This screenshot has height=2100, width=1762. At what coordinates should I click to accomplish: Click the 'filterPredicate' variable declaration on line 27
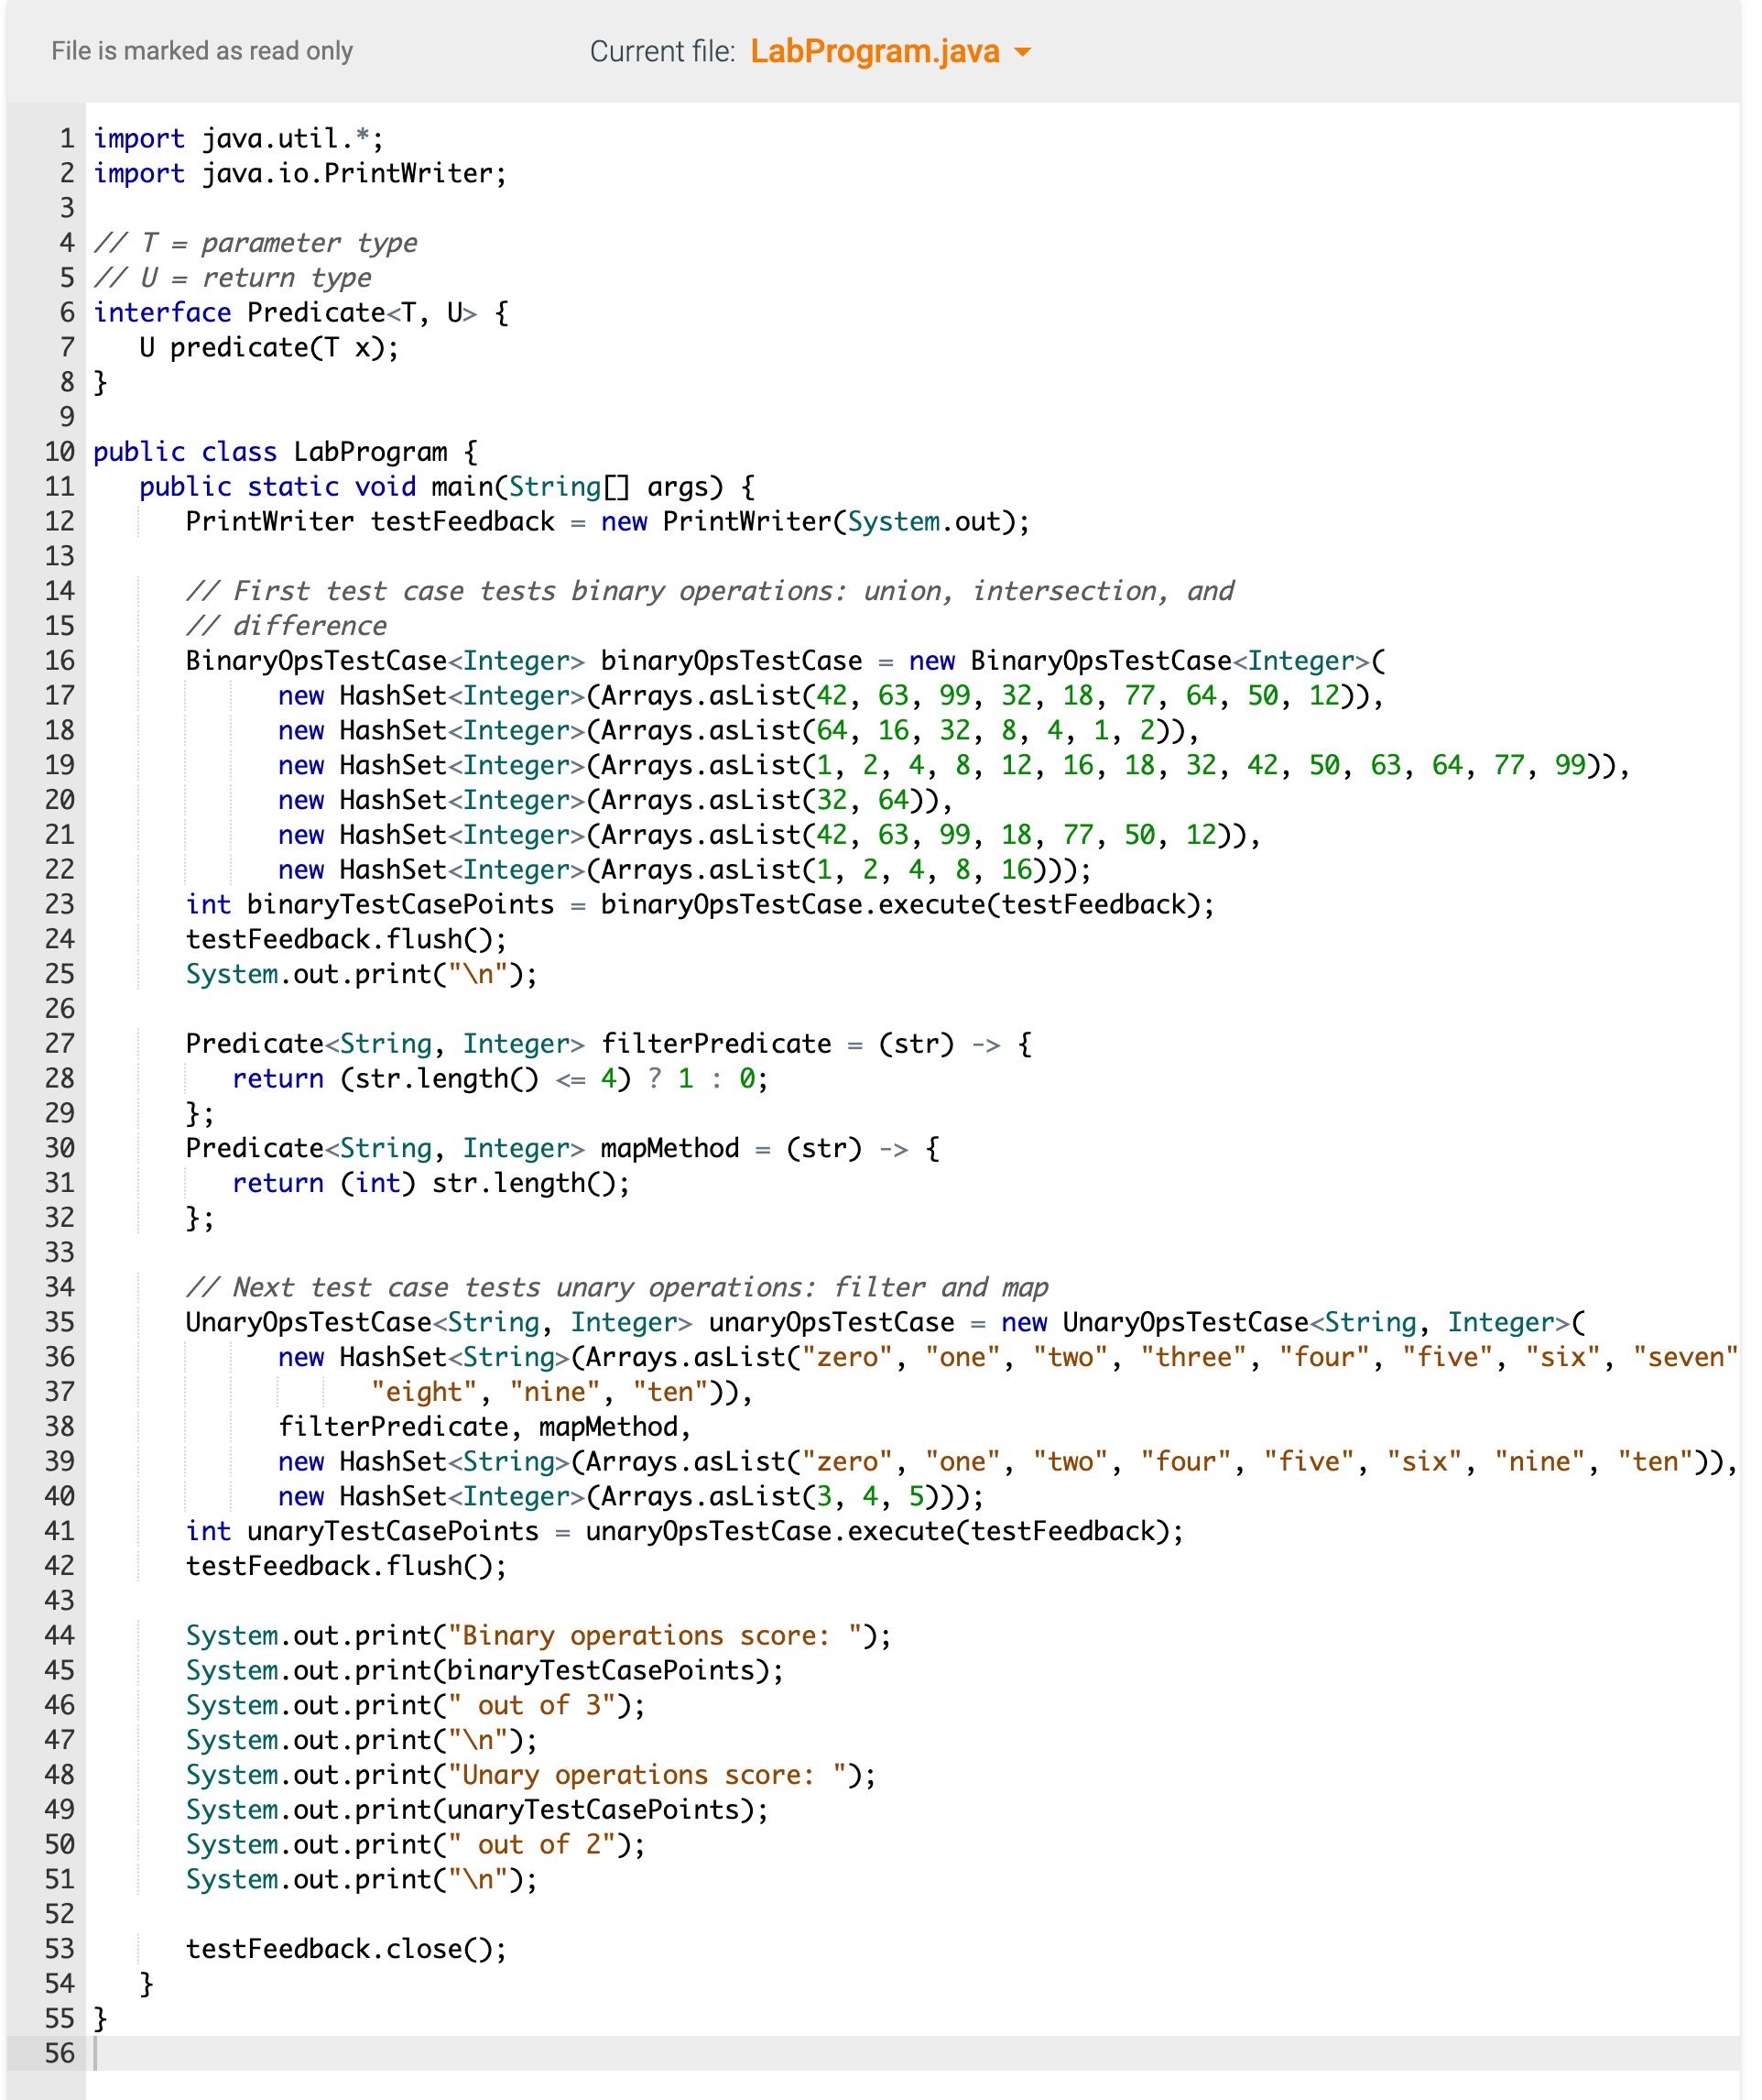pyautogui.click(x=715, y=1043)
